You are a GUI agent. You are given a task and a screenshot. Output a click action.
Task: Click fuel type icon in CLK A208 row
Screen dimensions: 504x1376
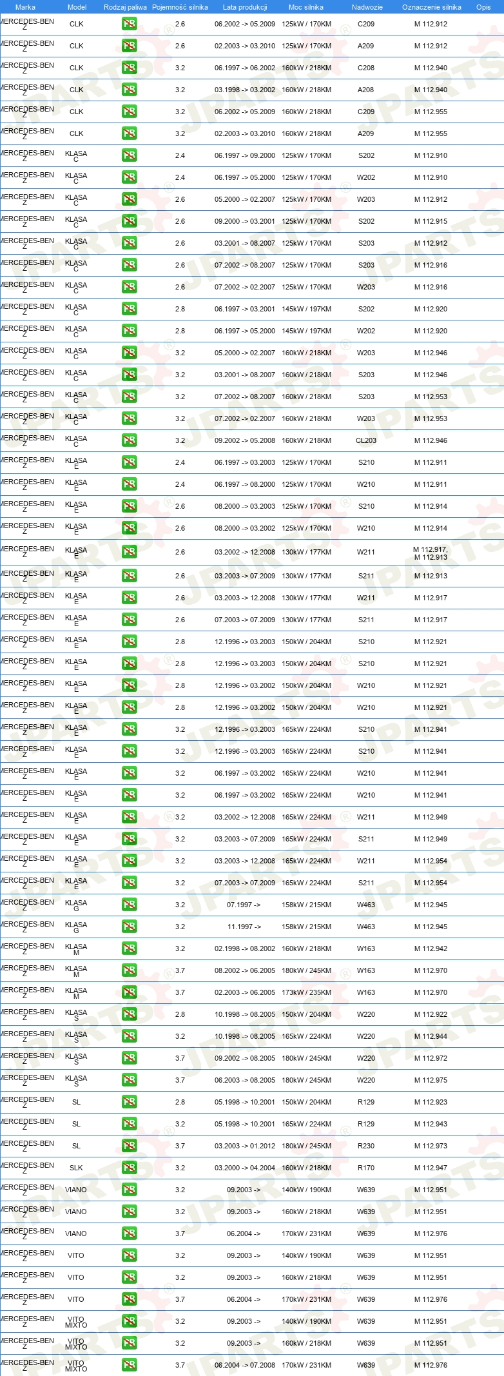pyautogui.click(x=129, y=90)
